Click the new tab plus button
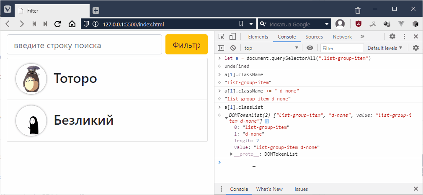This screenshot has width=423, height=195. click(96, 10)
